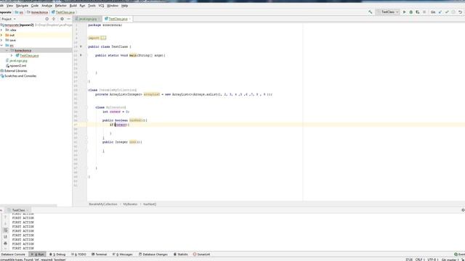Click TestClass.java breadcrumb in navigation bar
Image resolution: width=465 pixels, height=261 pixels.
63,12
